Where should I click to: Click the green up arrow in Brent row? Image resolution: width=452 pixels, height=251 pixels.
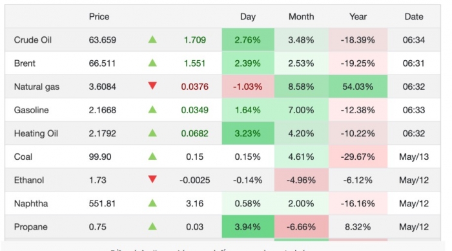click(152, 63)
